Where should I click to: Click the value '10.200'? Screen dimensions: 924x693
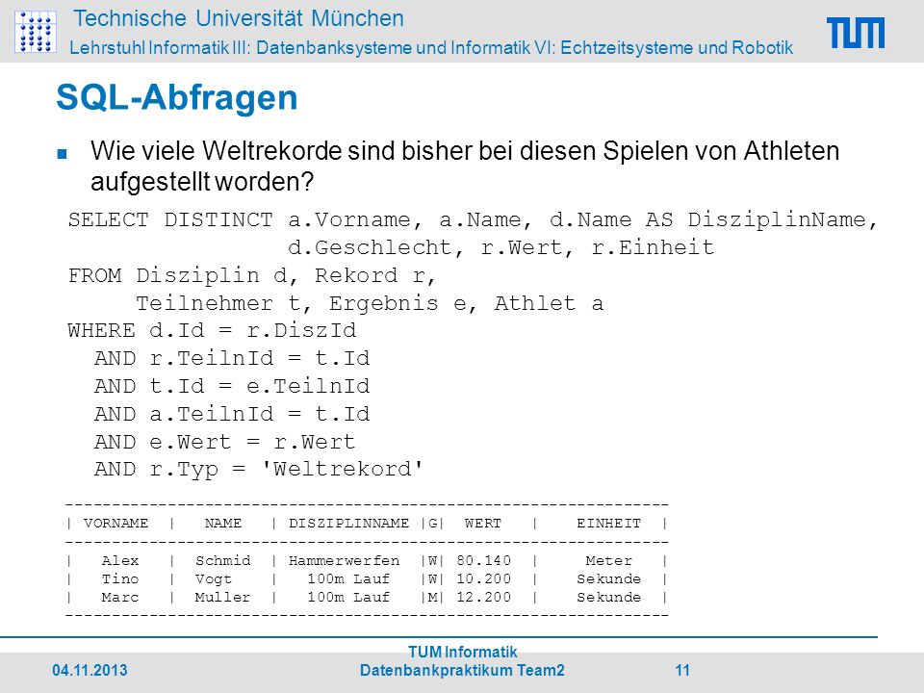tap(484, 578)
